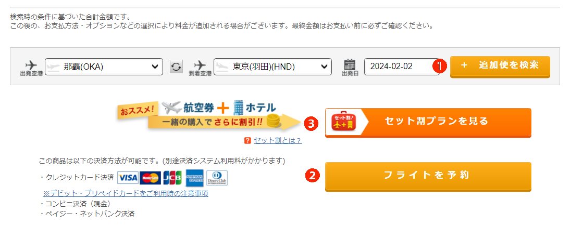Open the 東京(羽田)(HND) arrival airport dropdown

(x=273, y=67)
